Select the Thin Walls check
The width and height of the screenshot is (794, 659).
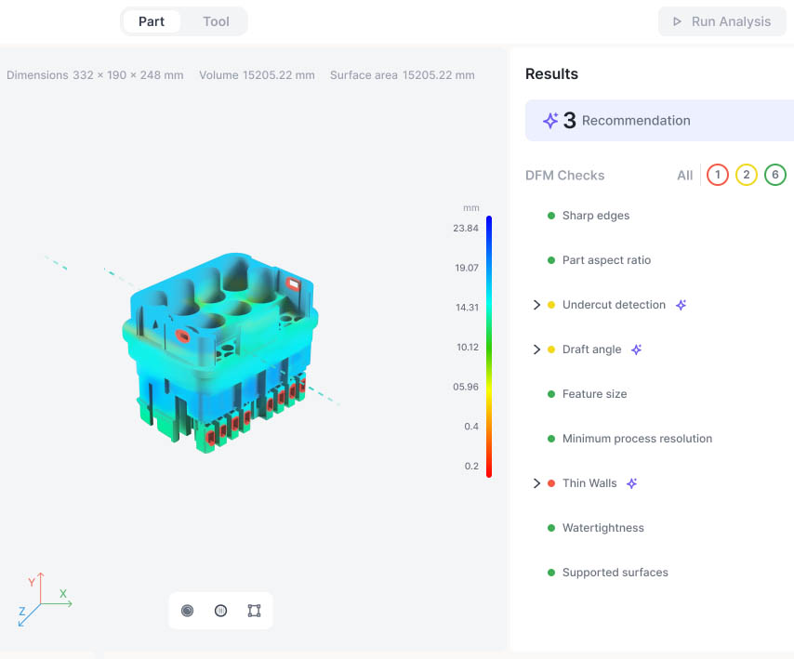tap(589, 483)
